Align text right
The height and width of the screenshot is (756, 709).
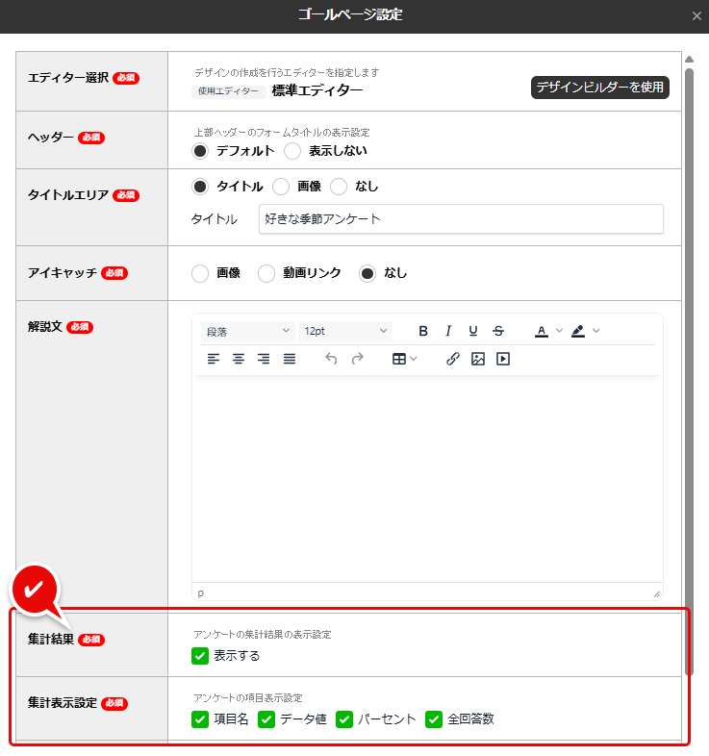click(x=264, y=359)
